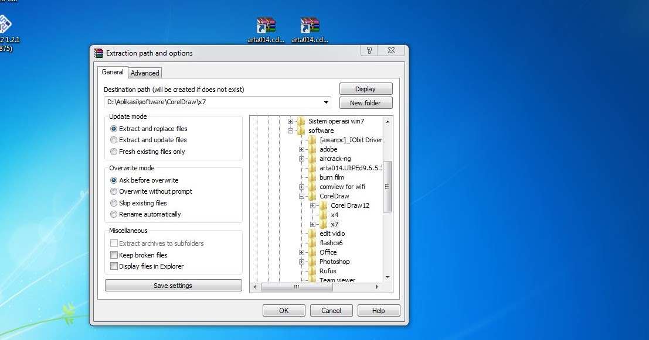649x340 pixels.
Task: Collapse the CorelDraw tree node
Action: [x=301, y=197]
